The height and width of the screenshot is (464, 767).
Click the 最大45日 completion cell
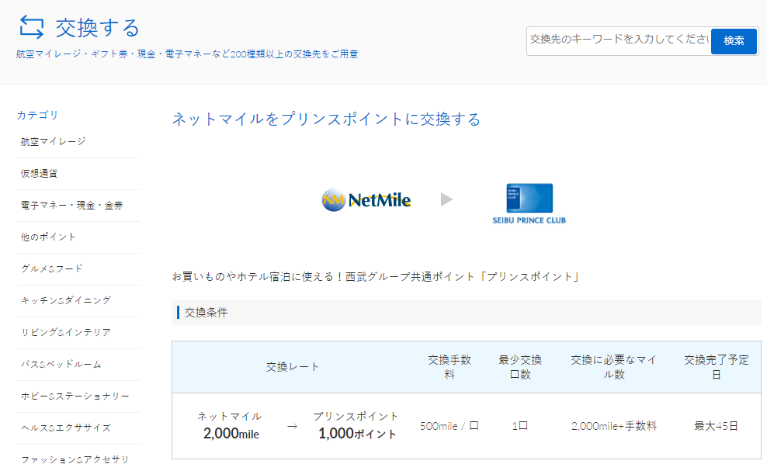(x=716, y=426)
